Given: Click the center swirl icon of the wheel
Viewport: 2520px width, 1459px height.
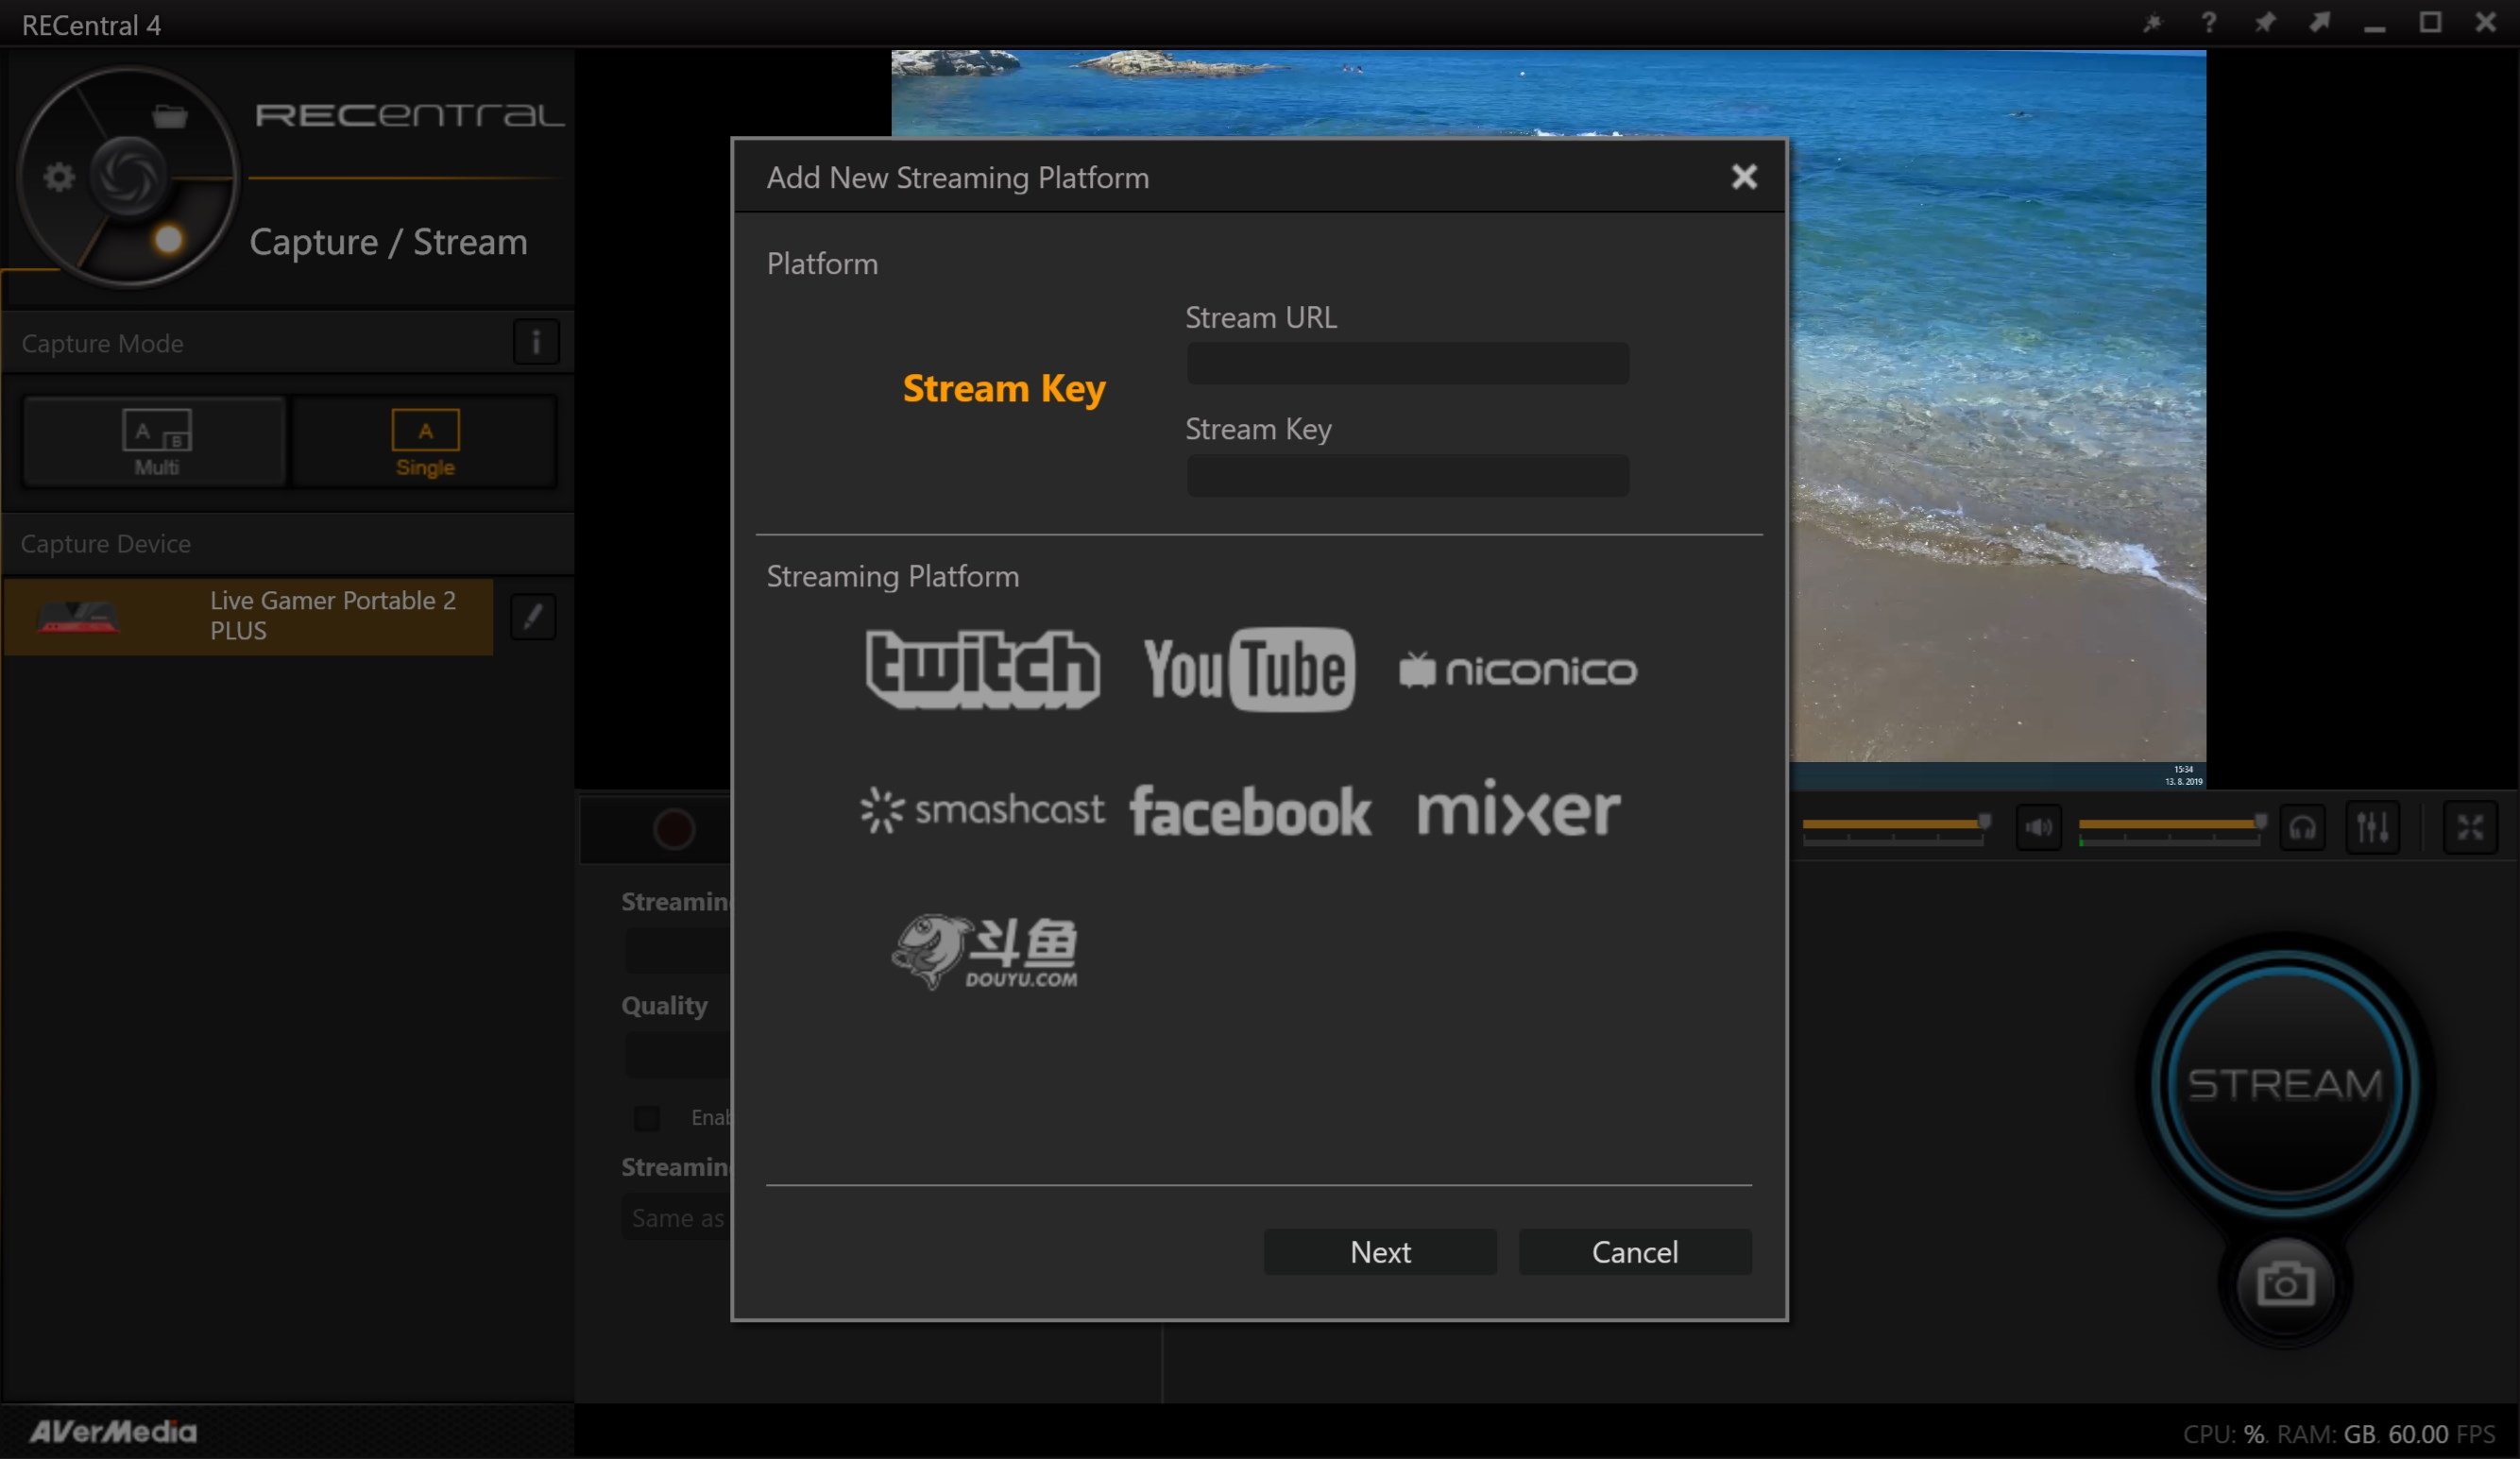Looking at the screenshot, I should [128, 178].
